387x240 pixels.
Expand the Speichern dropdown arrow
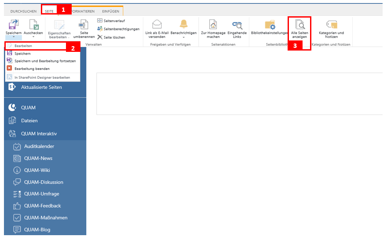(x=14, y=37)
